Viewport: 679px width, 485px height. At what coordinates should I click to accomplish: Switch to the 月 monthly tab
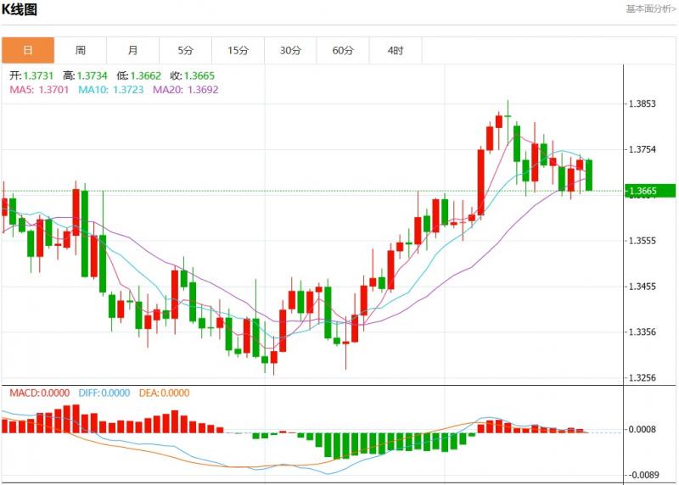(133, 50)
